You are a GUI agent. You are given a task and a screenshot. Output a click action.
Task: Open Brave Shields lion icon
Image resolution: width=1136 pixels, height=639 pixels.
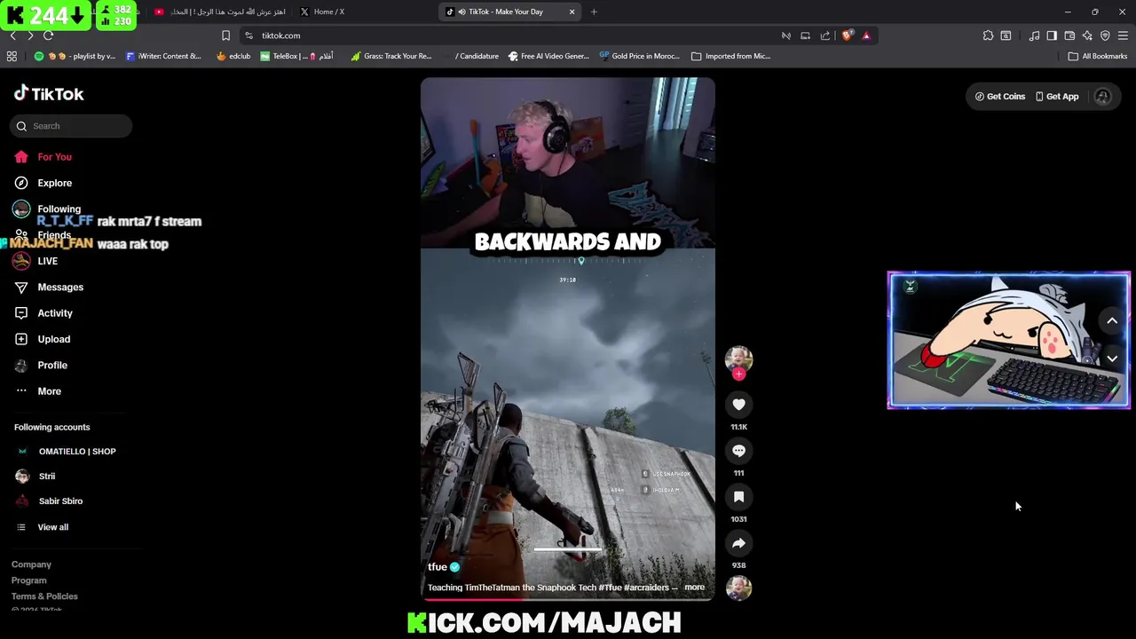click(847, 35)
